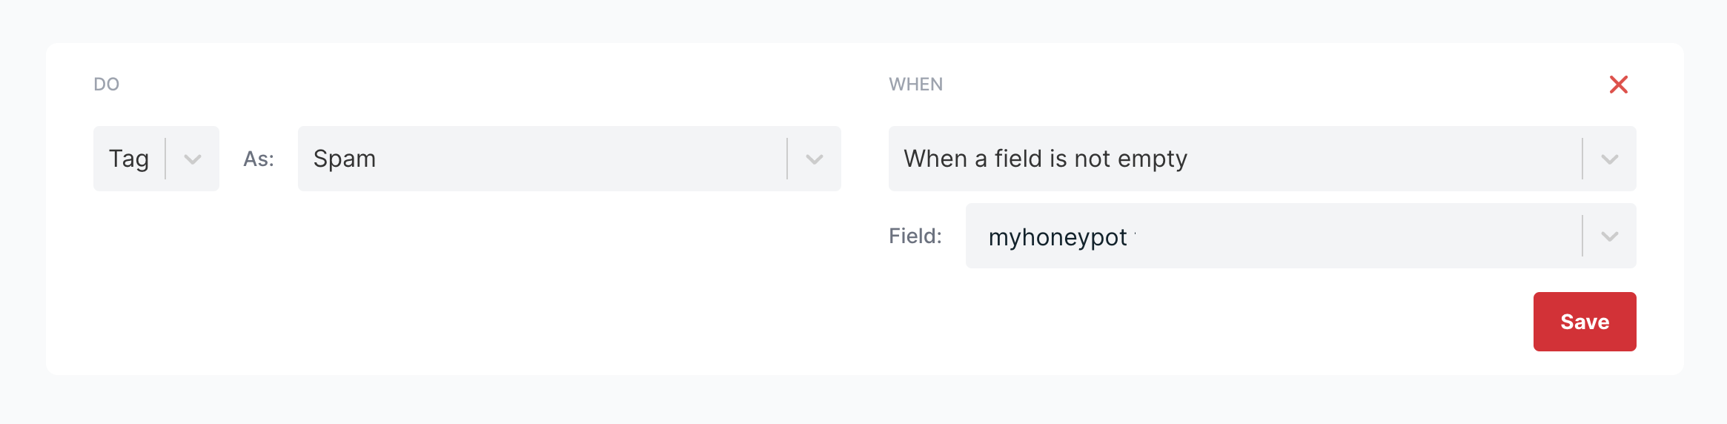Click the "WHEN" section label

915,85
